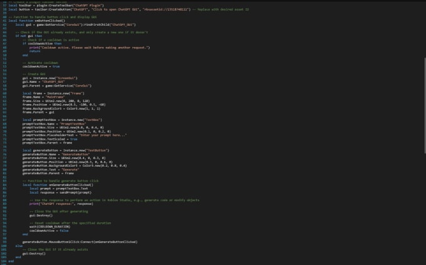The image size is (426, 265).
Task: Click the 'Activate cooldown' comment
Action: point(40,63)
